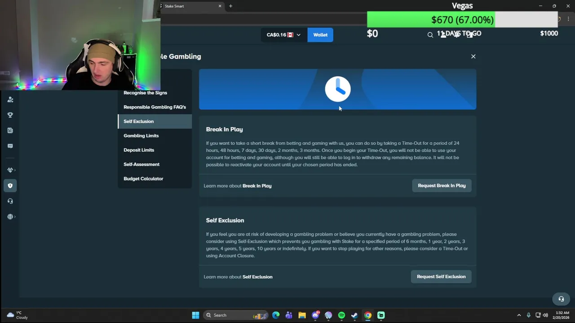Expand the arrow beside the handshake icon

coord(15,170)
